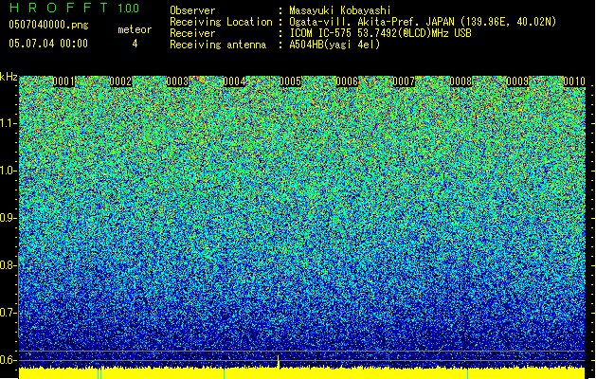Screen dimensions: 596x379
Task: Click the 0.9 frequency axis label
Action: click(9, 218)
